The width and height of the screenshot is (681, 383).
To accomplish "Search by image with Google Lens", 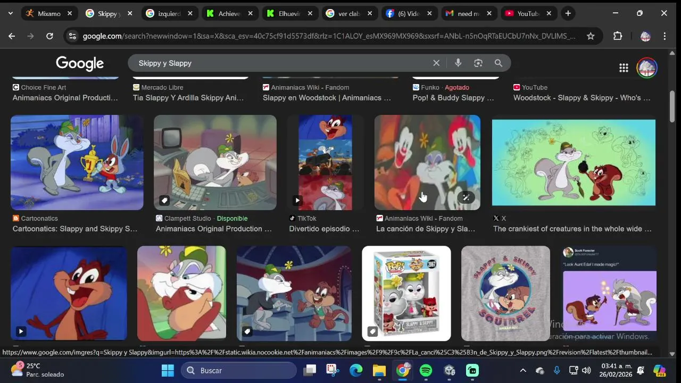I will click(x=478, y=63).
